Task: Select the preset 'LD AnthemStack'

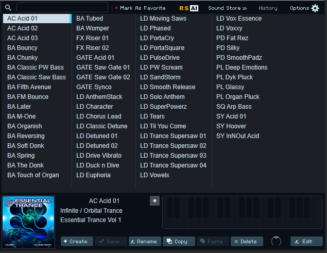Action: (x=99, y=97)
